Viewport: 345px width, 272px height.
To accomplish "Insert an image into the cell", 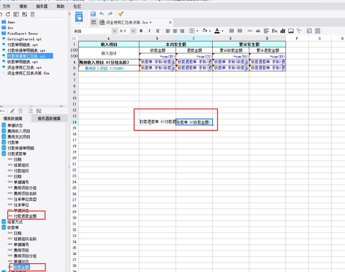I will click(x=291, y=31).
